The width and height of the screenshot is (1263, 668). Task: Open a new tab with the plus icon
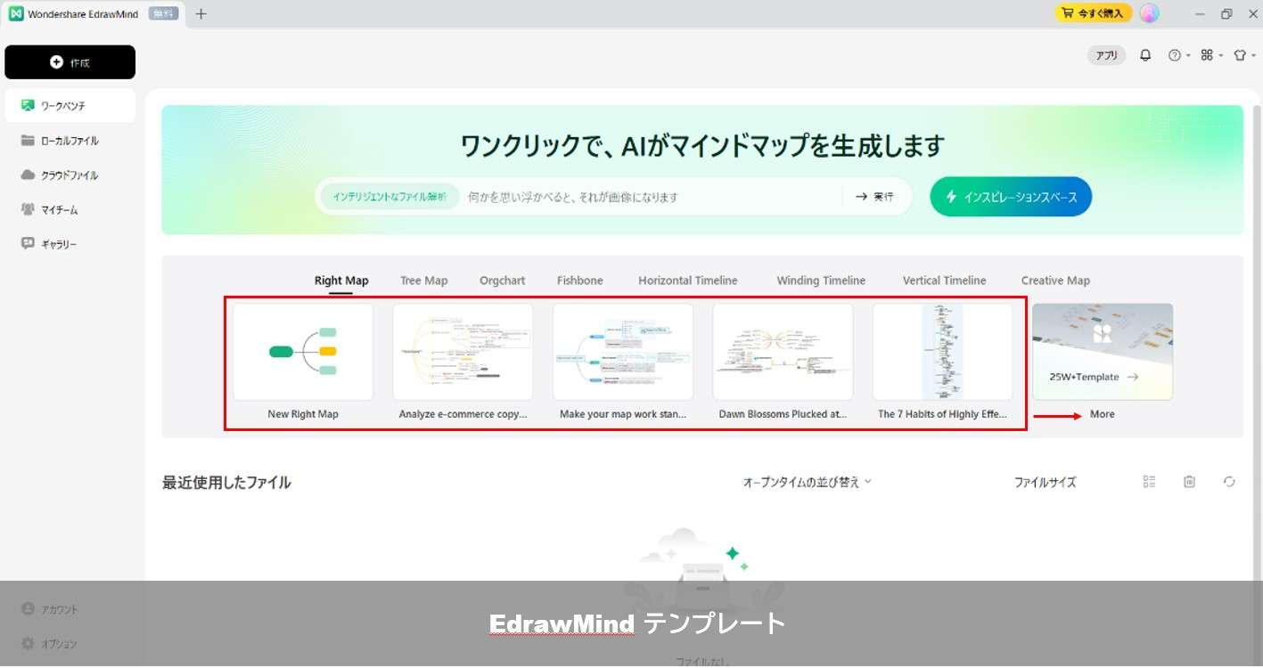point(201,13)
